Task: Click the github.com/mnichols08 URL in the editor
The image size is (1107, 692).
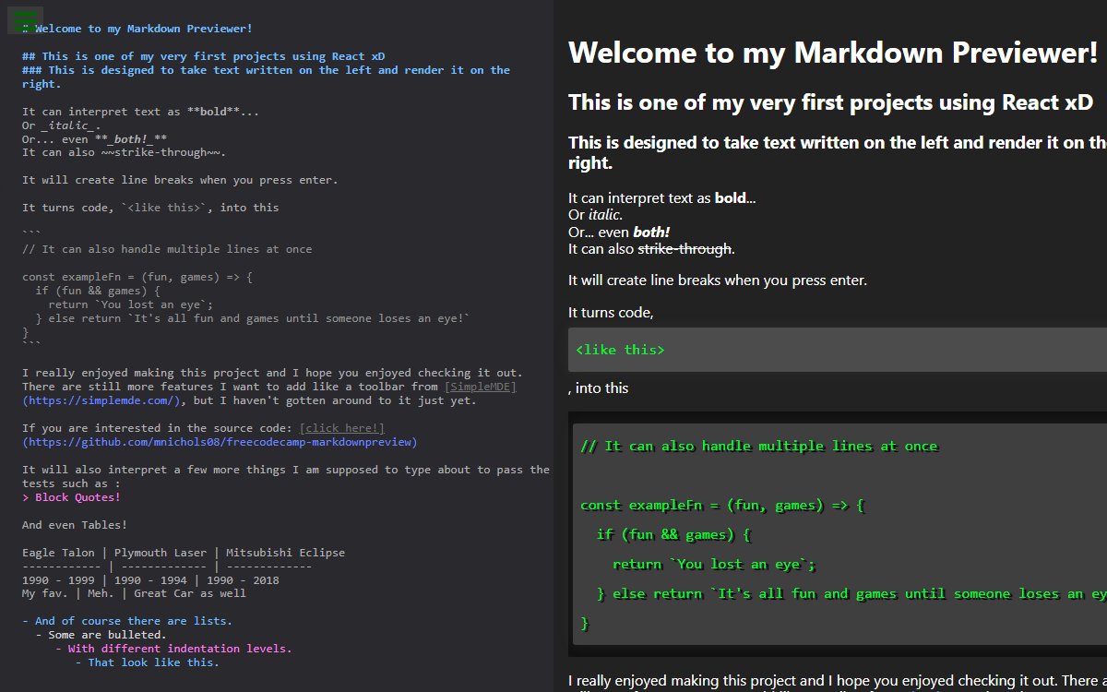Action: [x=220, y=442]
